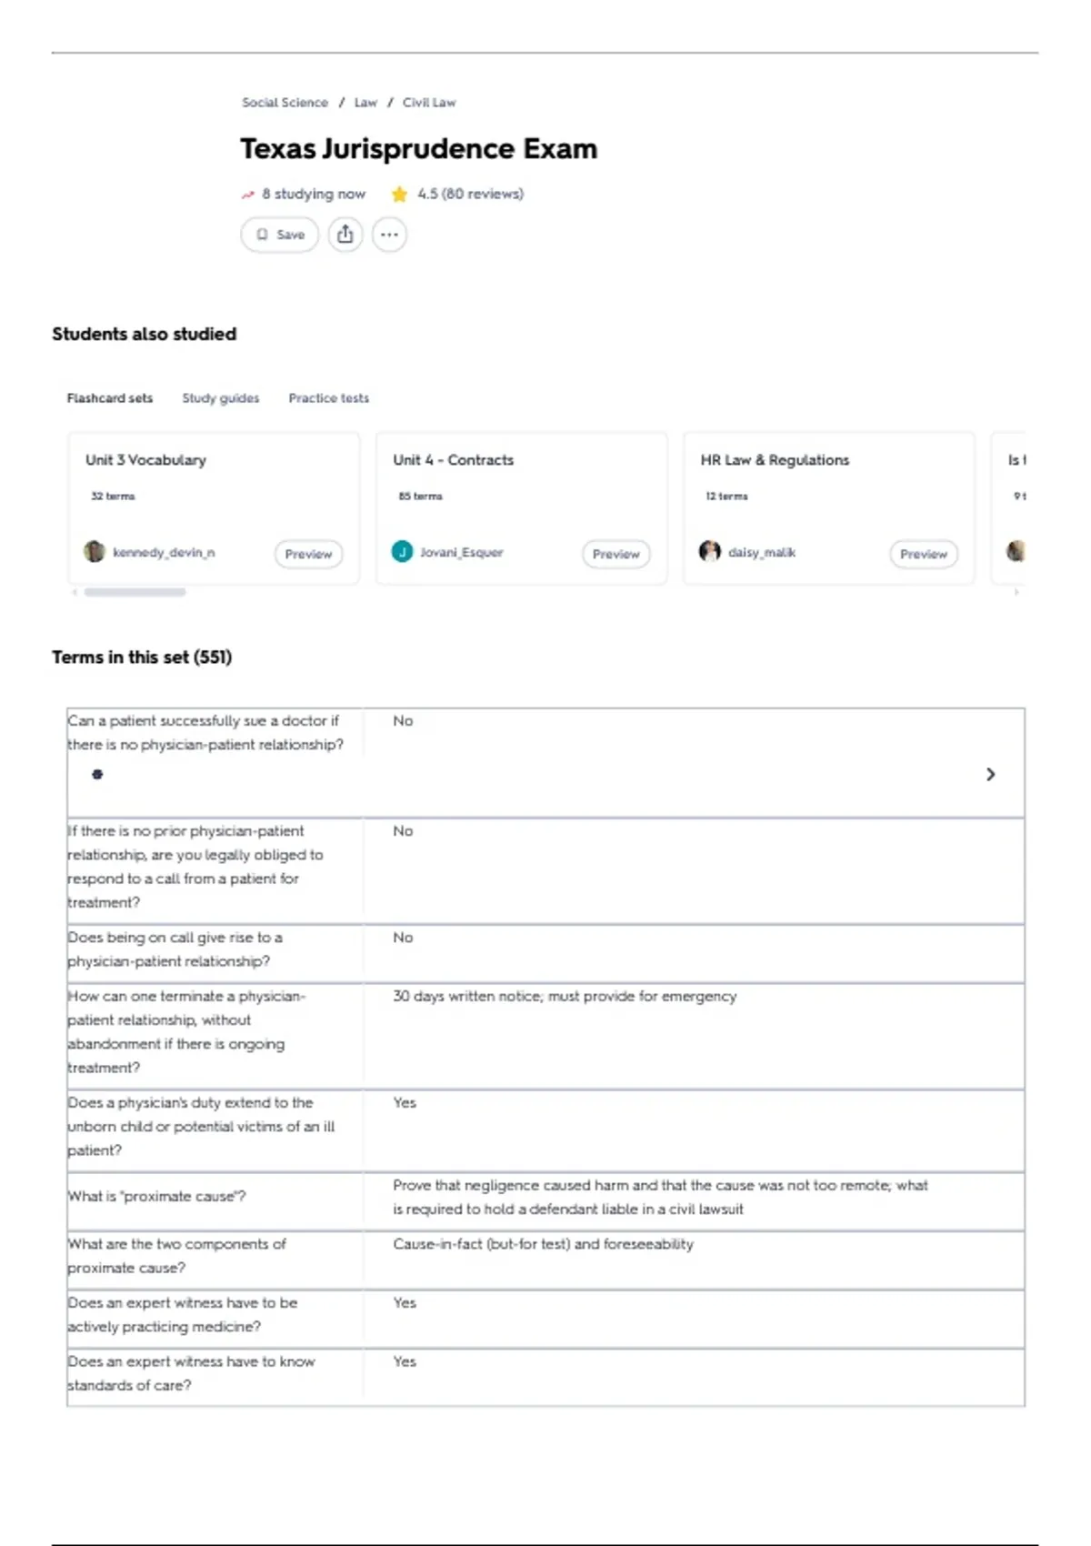The width and height of the screenshot is (1091, 1546).
Task: Click the star rating icon
Action: [x=399, y=194]
